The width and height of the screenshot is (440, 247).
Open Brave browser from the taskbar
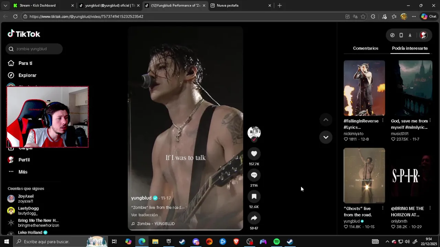tap(236, 242)
